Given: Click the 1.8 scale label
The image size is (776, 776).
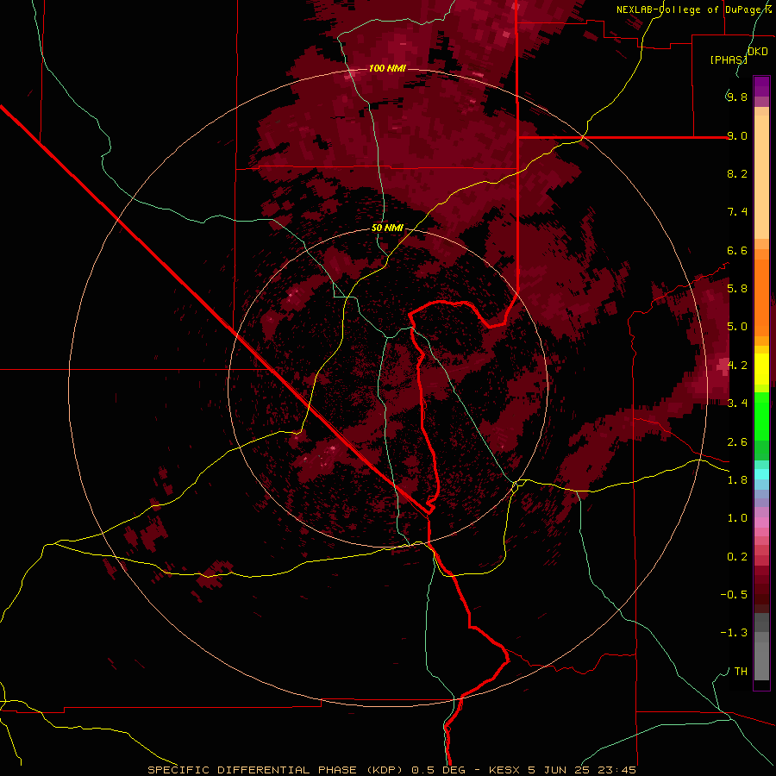Looking at the screenshot, I should coord(737,479).
